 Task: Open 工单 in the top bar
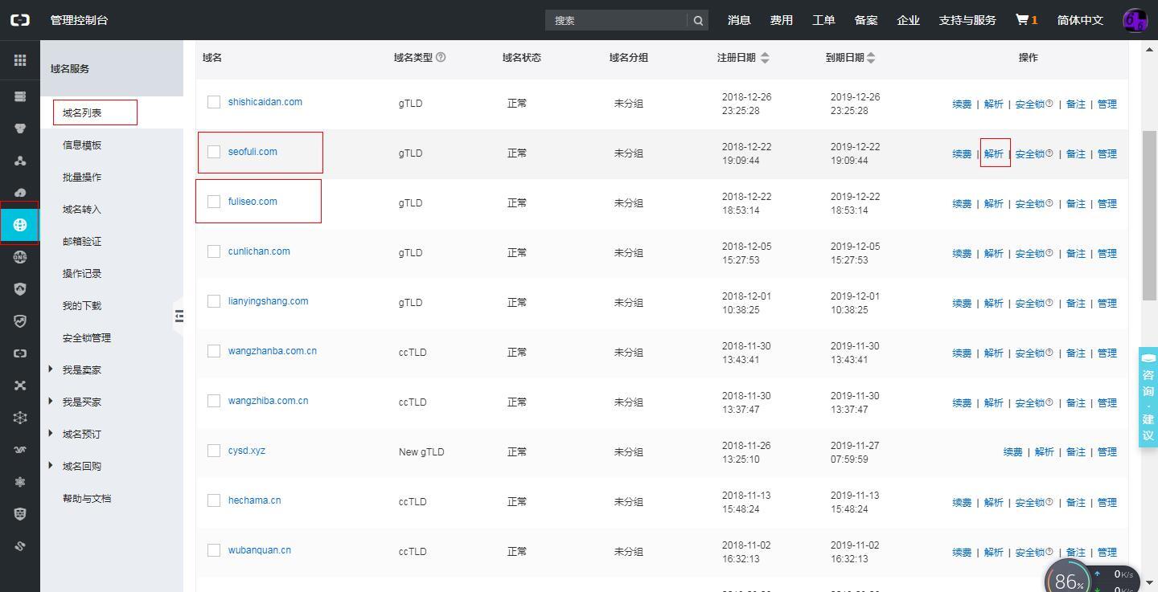[x=823, y=20]
